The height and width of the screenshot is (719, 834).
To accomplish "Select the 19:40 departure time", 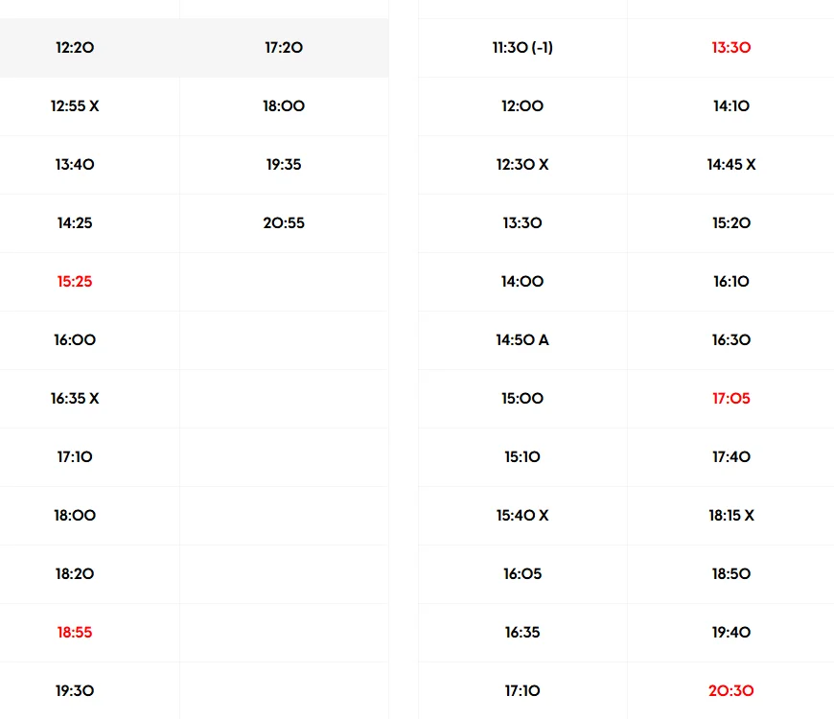I will click(x=731, y=633).
